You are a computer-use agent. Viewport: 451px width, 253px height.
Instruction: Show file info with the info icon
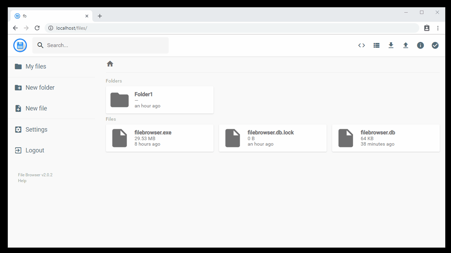pyautogui.click(x=421, y=45)
